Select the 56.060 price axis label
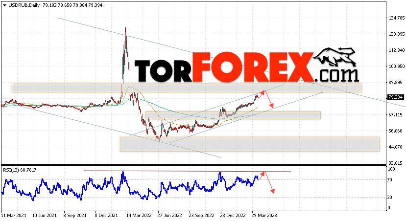Viewport: 406px width, 221px height. click(x=396, y=131)
